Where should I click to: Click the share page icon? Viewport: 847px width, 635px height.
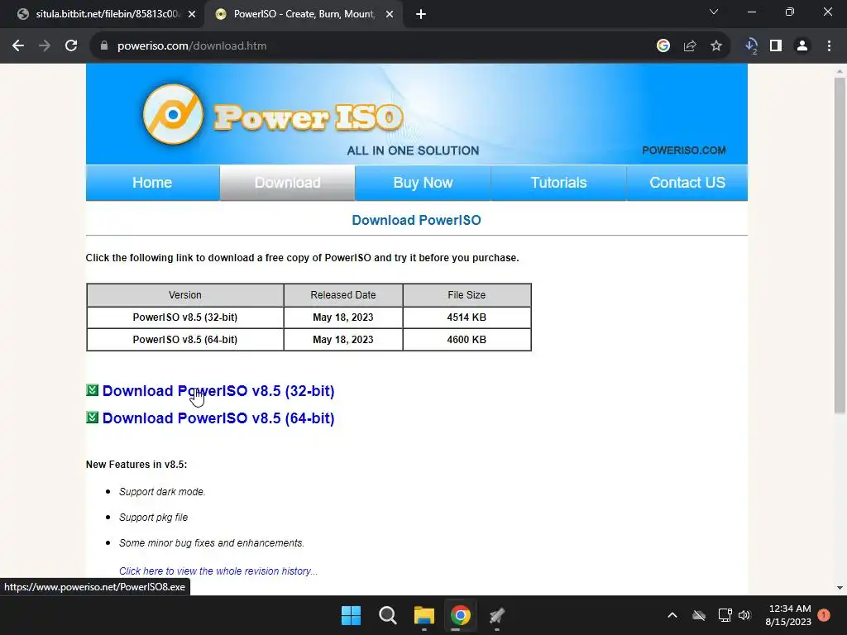point(690,46)
